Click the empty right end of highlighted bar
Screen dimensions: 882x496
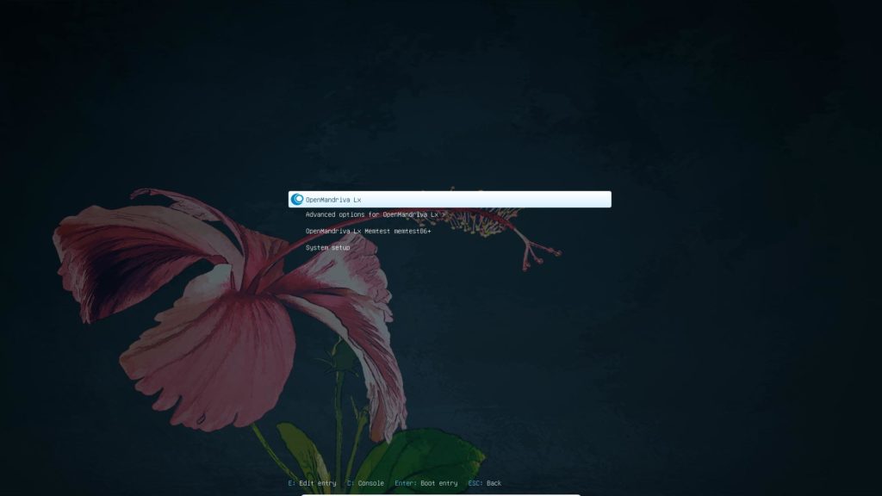pyautogui.click(x=586, y=200)
